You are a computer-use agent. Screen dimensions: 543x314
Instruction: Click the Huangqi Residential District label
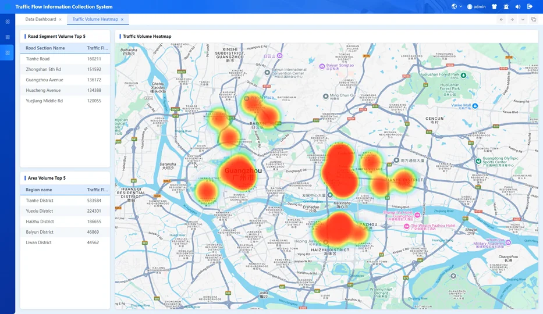pos(131,194)
